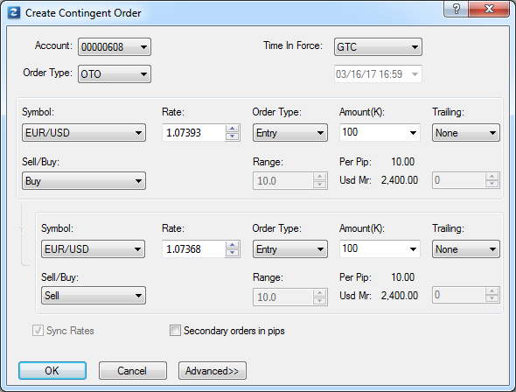Open secondary order Trailing None dropdown

pos(466,248)
